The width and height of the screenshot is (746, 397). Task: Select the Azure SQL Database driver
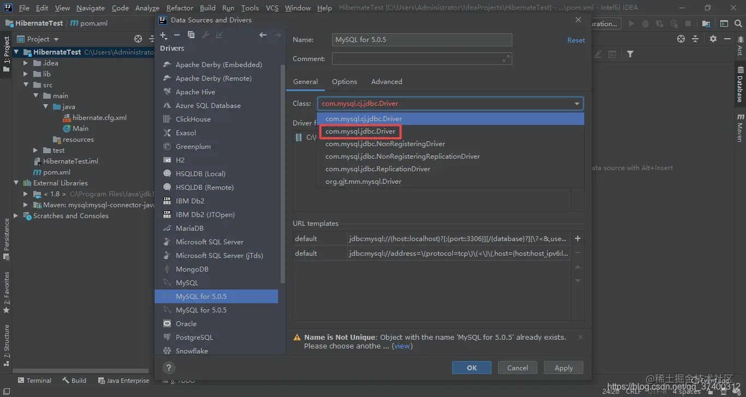pyautogui.click(x=217, y=105)
